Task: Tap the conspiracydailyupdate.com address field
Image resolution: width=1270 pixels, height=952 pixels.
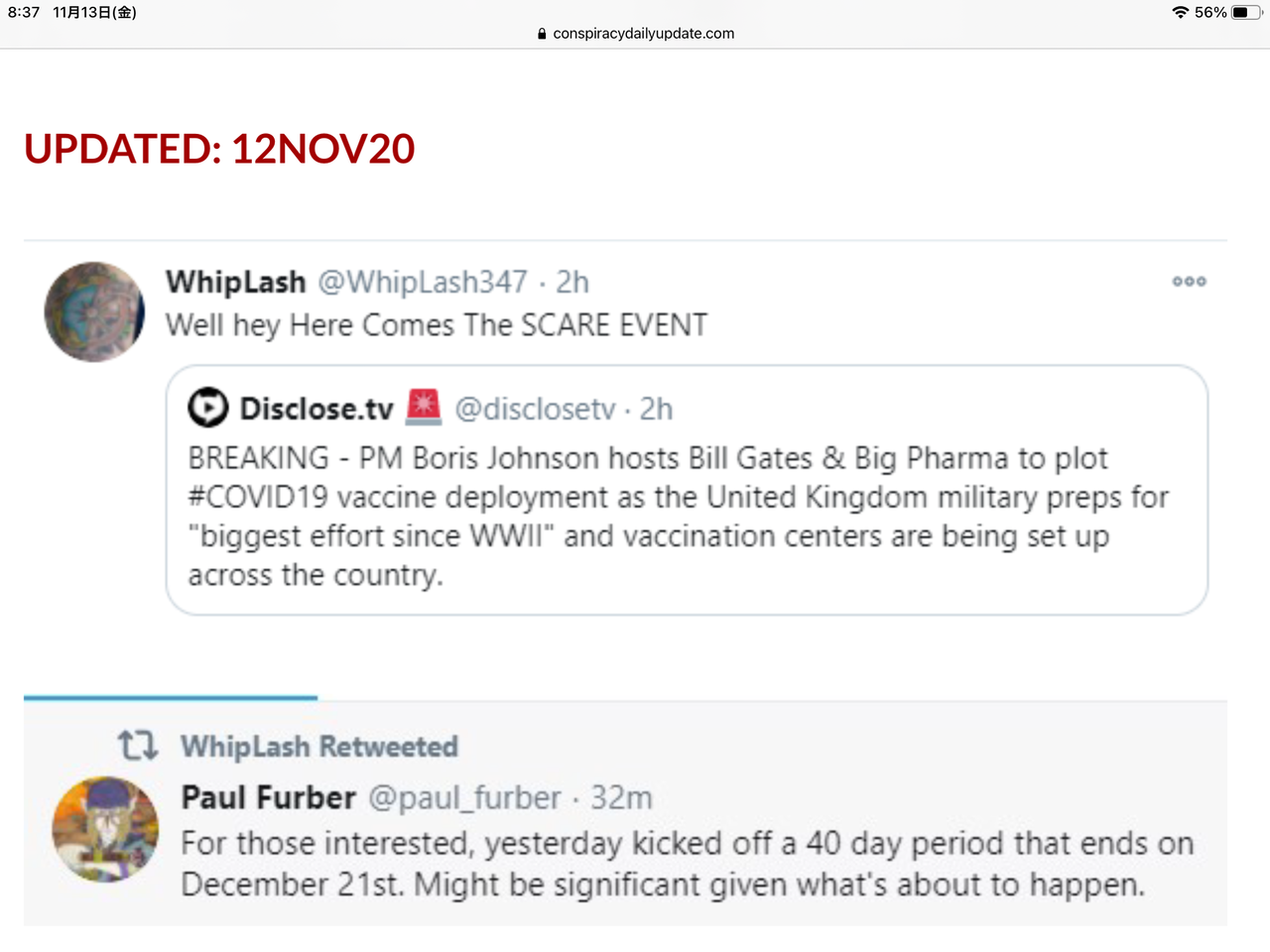Action: (x=643, y=34)
